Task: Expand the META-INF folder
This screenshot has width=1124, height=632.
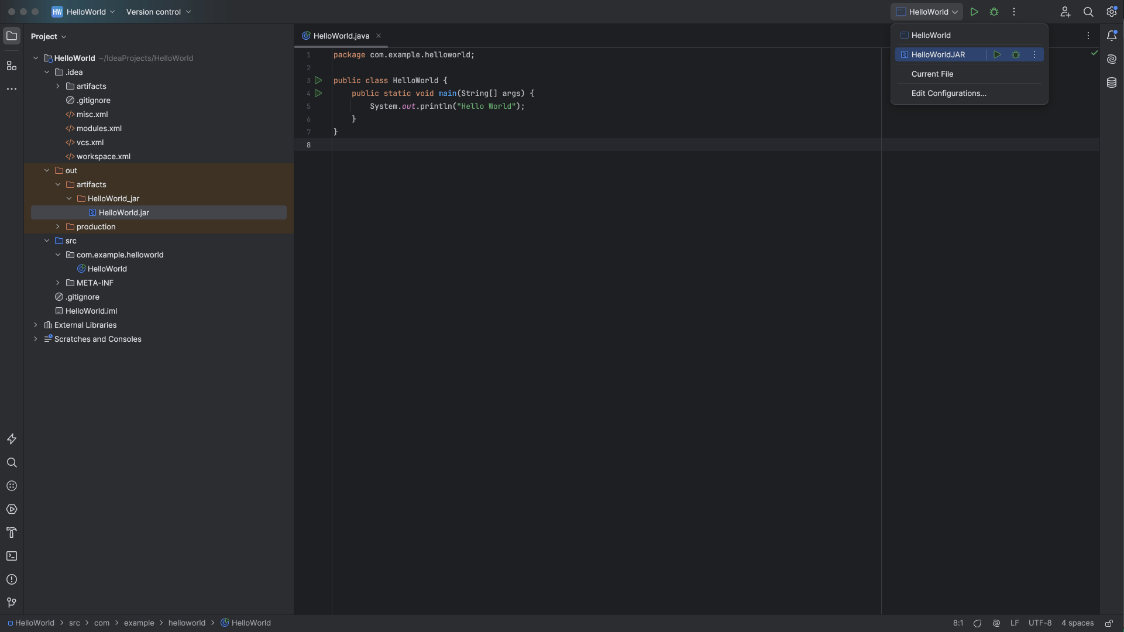Action: 58,283
